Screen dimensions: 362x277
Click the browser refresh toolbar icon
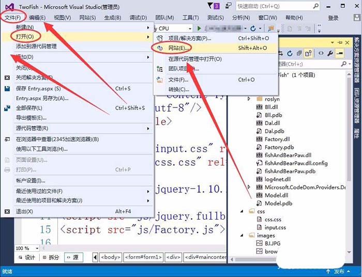point(253,28)
